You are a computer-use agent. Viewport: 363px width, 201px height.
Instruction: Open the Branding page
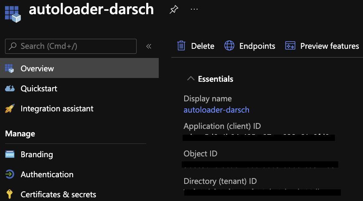[x=37, y=154]
